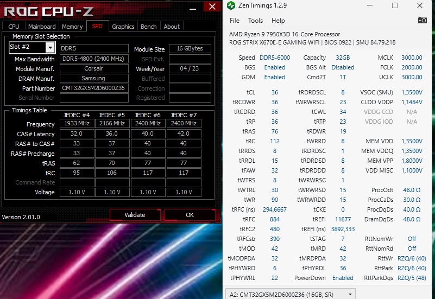Click the RttParkDqs value RZQ/5 (48)

tap(412, 278)
